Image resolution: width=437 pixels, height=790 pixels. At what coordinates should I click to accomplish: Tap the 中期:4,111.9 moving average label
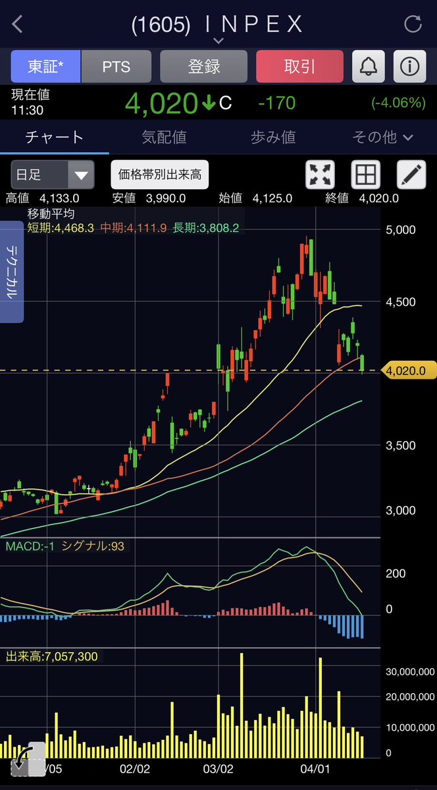134,228
